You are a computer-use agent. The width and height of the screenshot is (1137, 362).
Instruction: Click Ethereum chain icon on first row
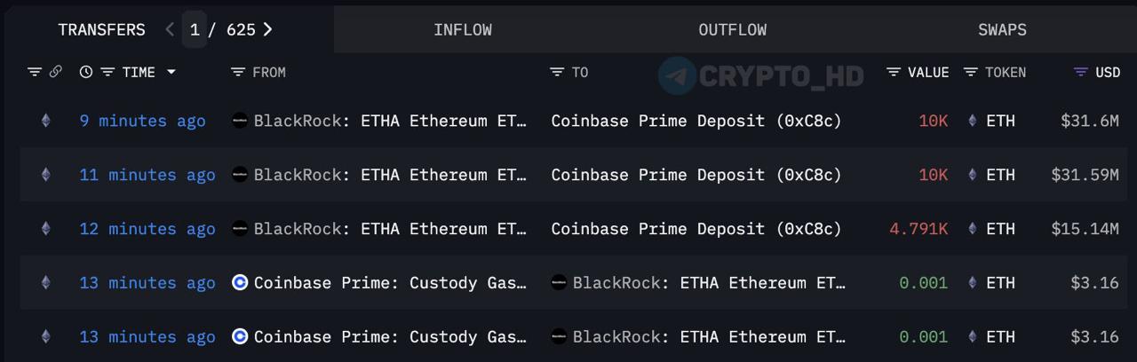tap(46, 121)
